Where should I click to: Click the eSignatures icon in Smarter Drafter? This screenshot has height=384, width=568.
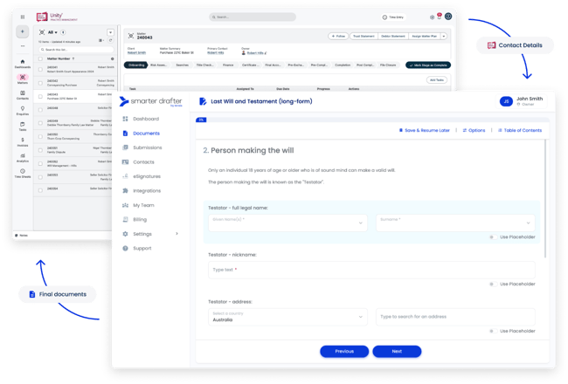coord(126,176)
